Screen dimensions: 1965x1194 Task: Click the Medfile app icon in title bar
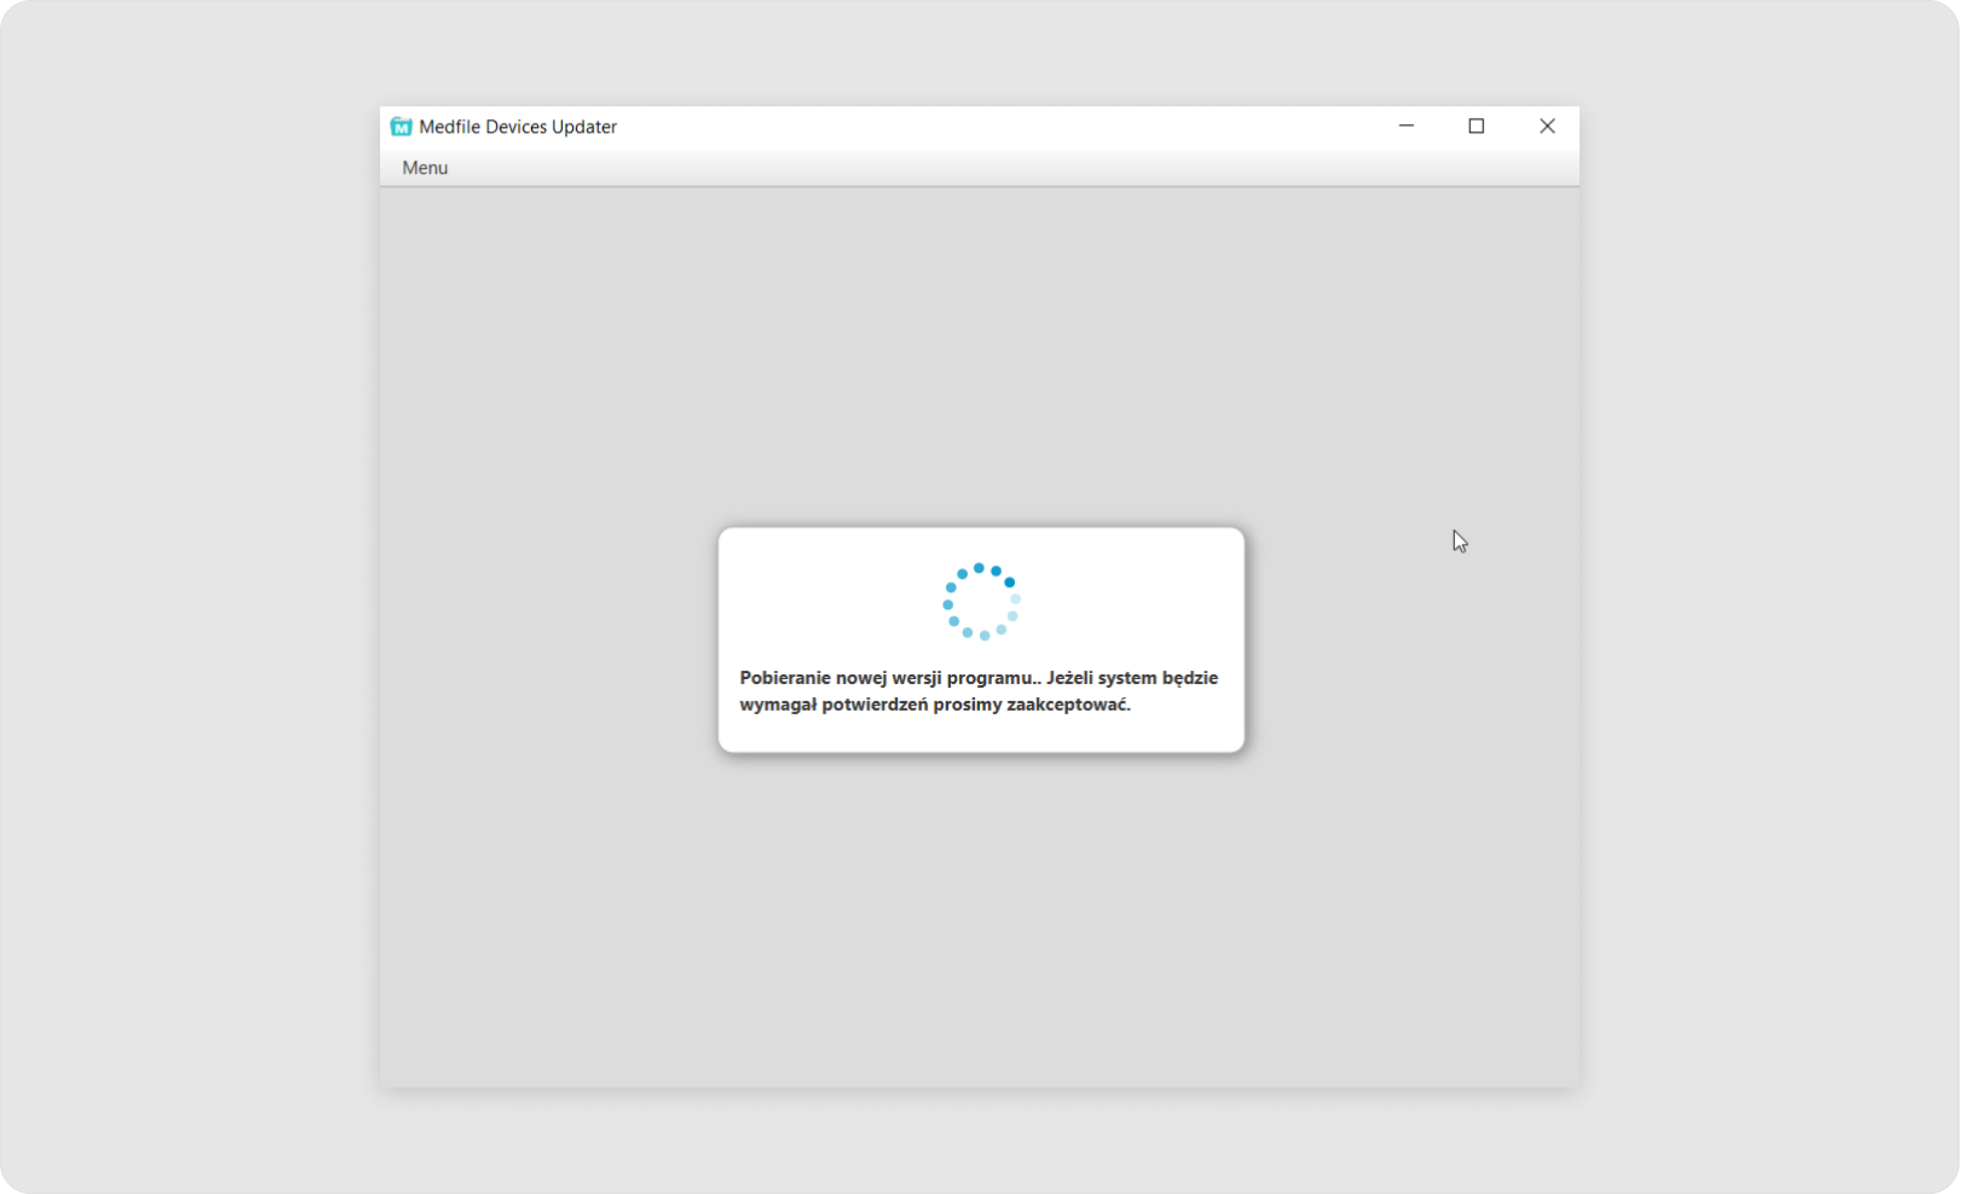pos(401,126)
